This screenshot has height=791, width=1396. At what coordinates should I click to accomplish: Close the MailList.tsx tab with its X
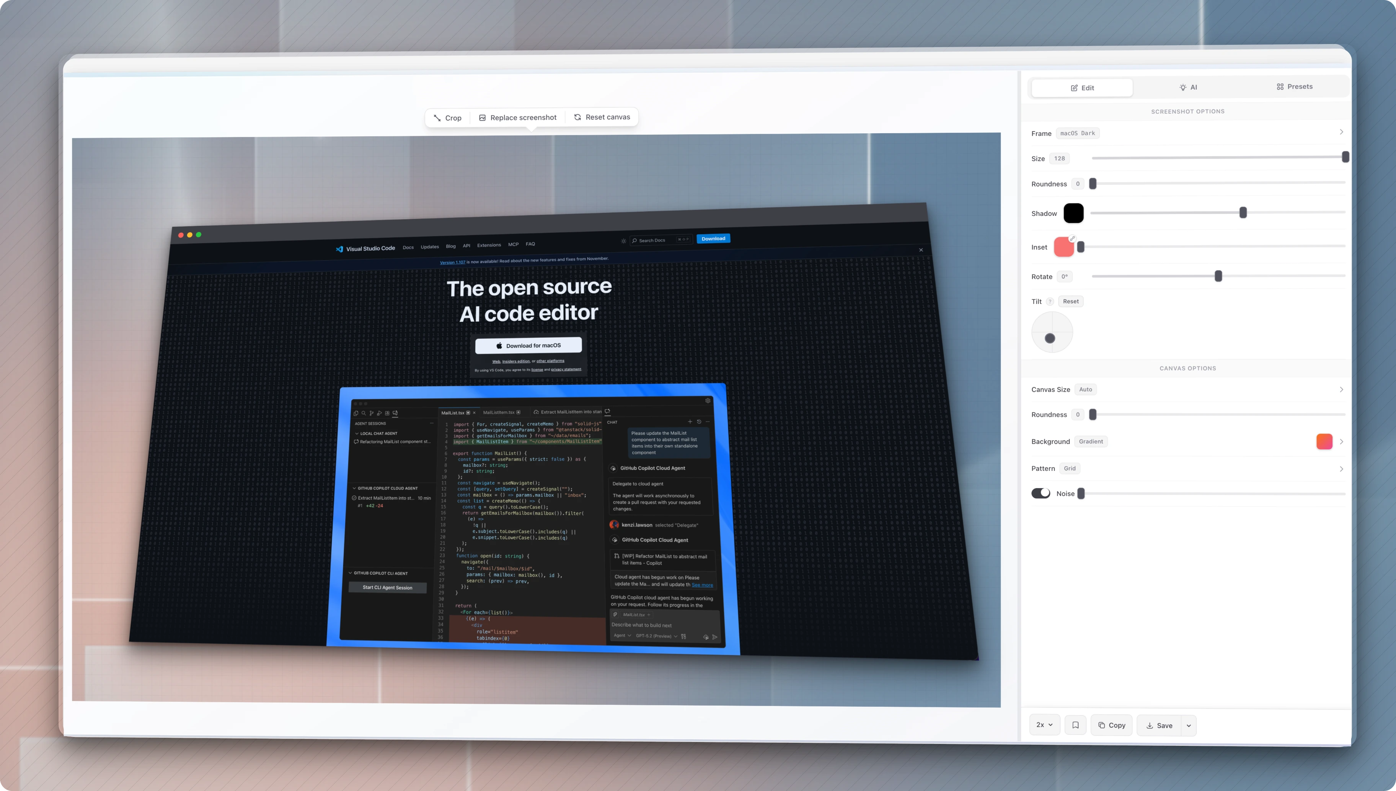pos(474,413)
